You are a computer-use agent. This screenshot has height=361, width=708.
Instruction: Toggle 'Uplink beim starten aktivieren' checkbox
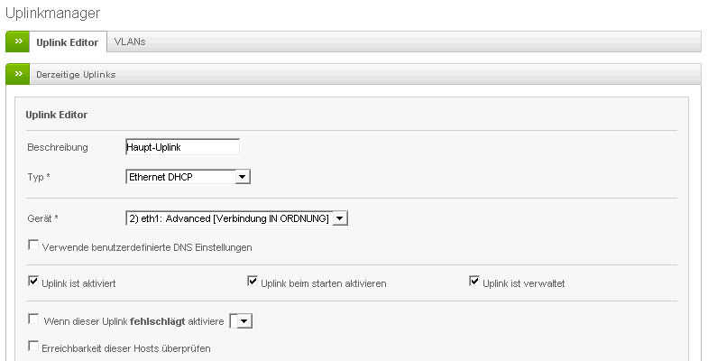253,282
